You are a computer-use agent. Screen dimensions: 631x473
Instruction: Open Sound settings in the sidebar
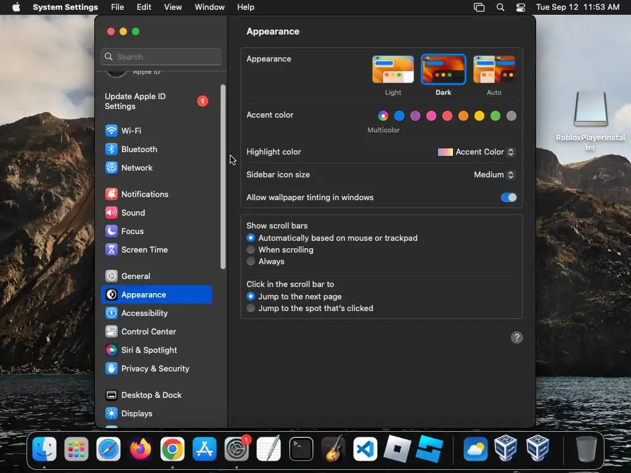click(x=156, y=212)
